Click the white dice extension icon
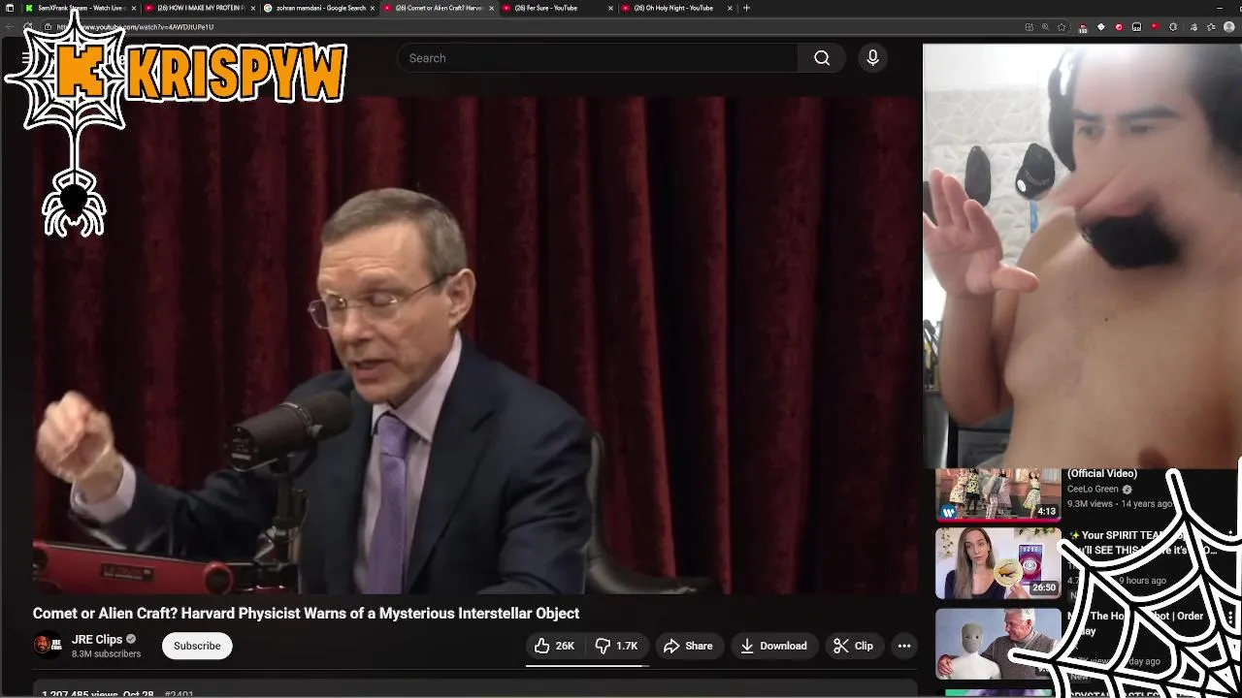This screenshot has height=698, width=1242. (x=1100, y=27)
